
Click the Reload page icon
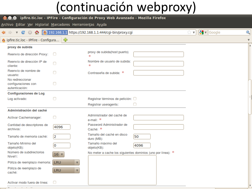(23, 33)
